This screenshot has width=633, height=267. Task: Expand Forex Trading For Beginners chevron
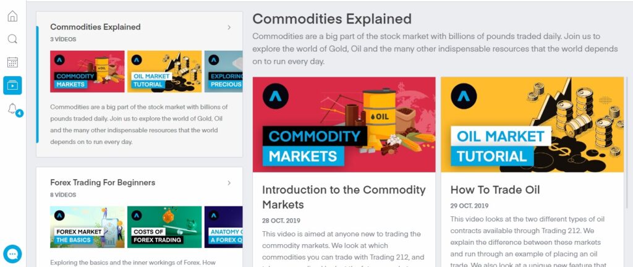coord(229,183)
